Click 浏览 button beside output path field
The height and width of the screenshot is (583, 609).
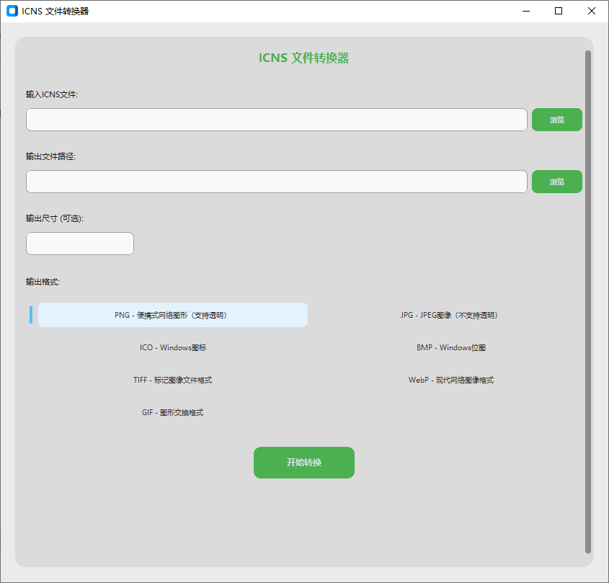coord(556,182)
